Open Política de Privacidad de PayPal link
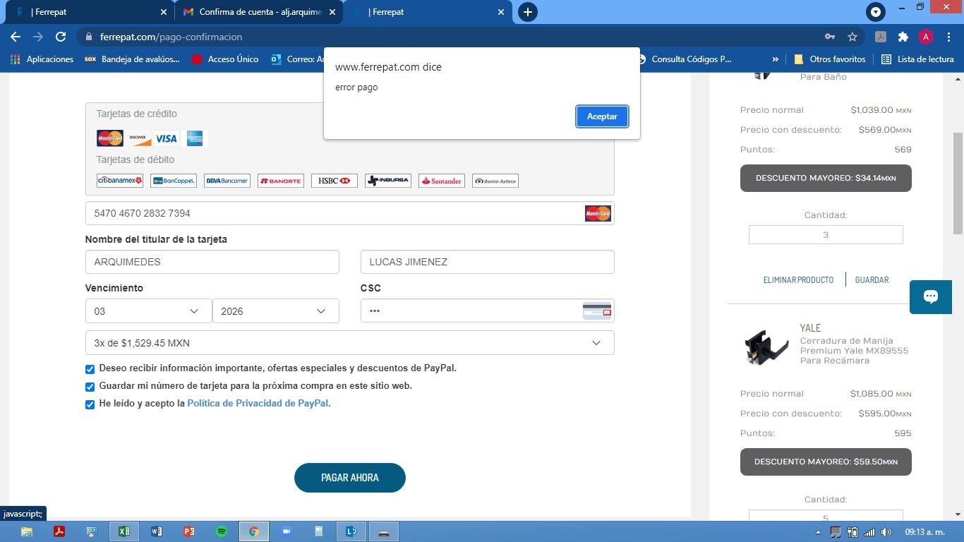This screenshot has height=542, width=964. (258, 404)
